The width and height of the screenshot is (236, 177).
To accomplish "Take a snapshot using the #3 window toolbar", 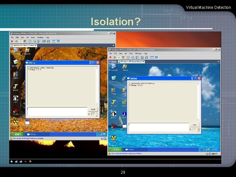I will tap(128, 57).
